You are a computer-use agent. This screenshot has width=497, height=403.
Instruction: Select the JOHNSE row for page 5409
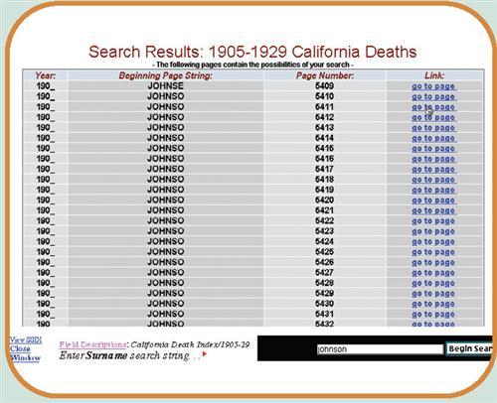pyautogui.click(x=253, y=86)
